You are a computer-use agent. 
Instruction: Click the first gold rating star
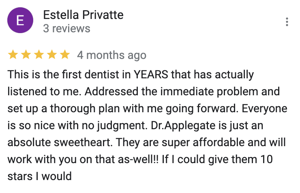click(13, 55)
